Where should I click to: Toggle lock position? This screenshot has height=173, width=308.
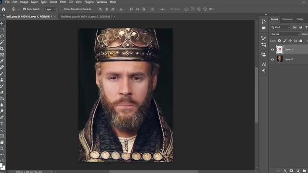[290, 40]
